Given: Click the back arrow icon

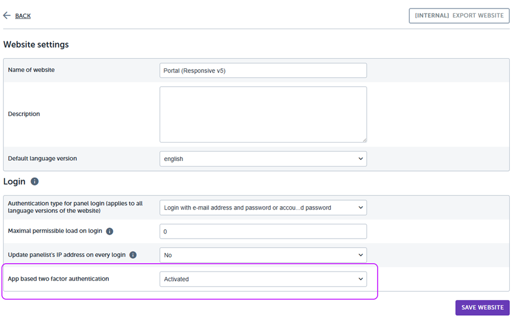Looking at the screenshot, I should click(7, 16).
